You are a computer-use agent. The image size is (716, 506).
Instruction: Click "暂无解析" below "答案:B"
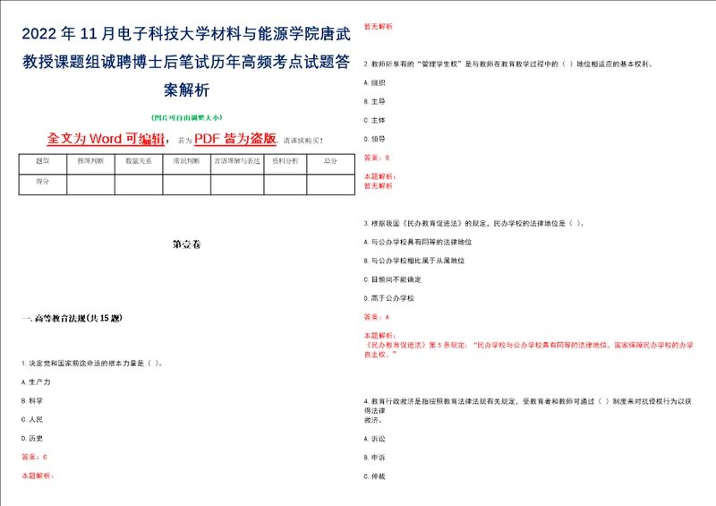[x=378, y=186]
